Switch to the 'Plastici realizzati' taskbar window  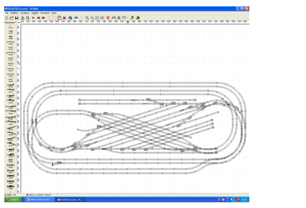pyautogui.click(x=40, y=200)
